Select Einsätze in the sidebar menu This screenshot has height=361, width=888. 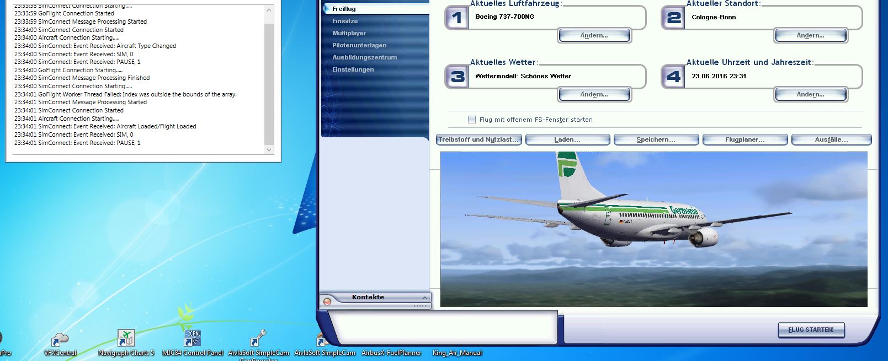coord(345,21)
